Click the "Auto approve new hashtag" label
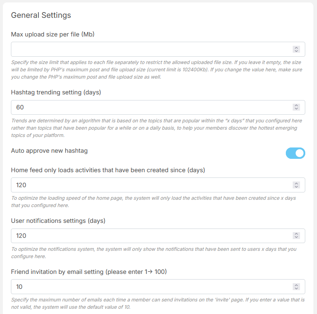 49,151
